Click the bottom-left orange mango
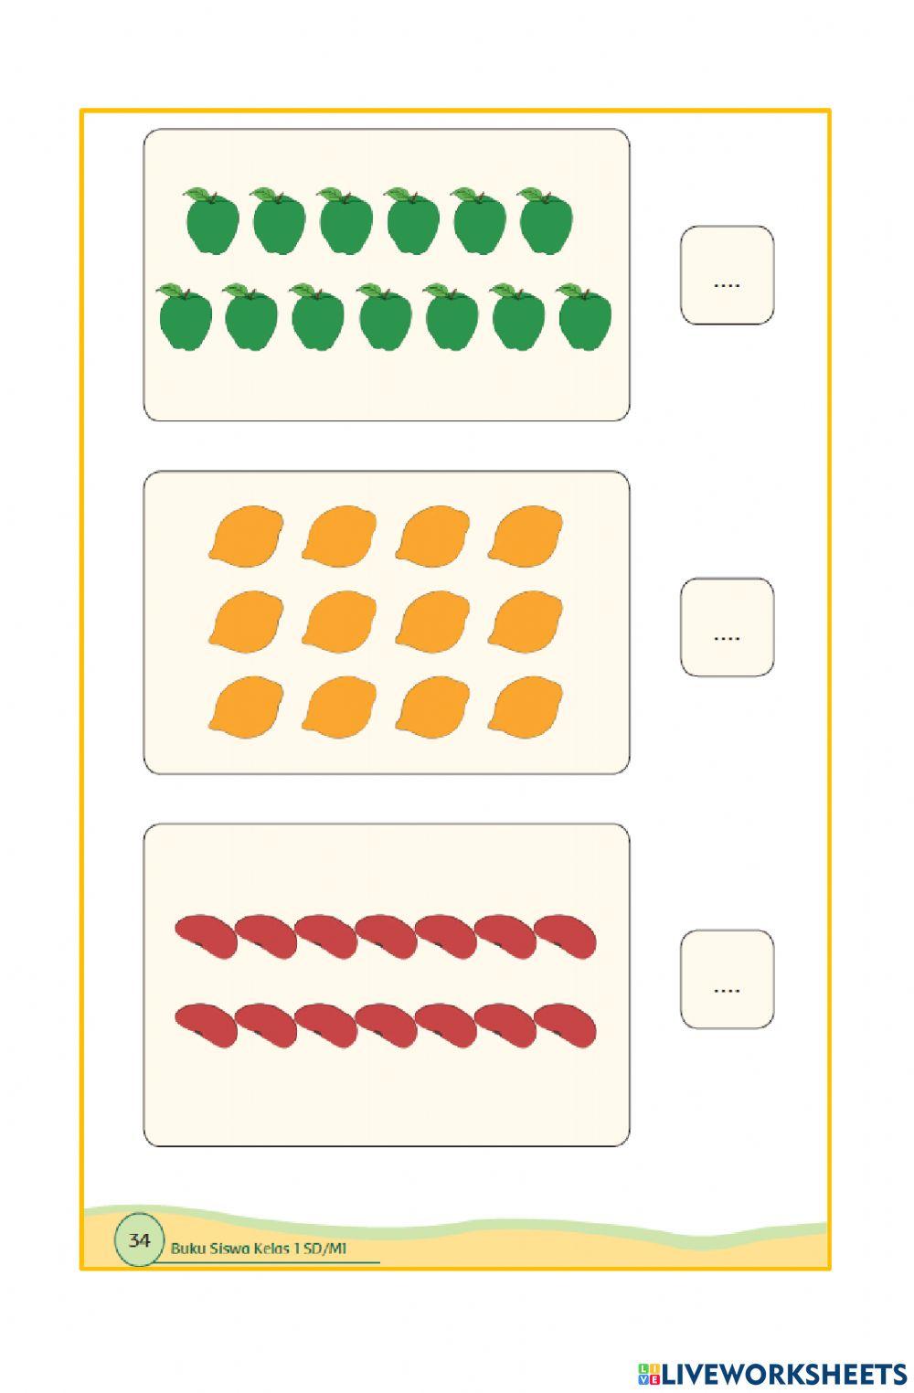The image size is (914, 1393). click(246, 707)
